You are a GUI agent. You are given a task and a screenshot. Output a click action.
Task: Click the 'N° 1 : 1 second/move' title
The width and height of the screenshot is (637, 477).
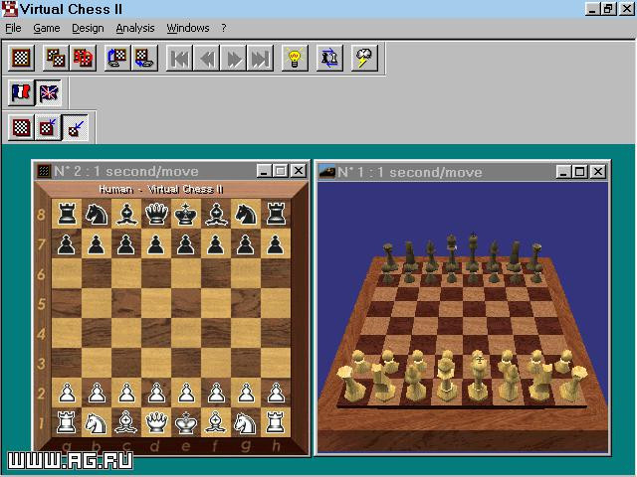pos(409,172)
